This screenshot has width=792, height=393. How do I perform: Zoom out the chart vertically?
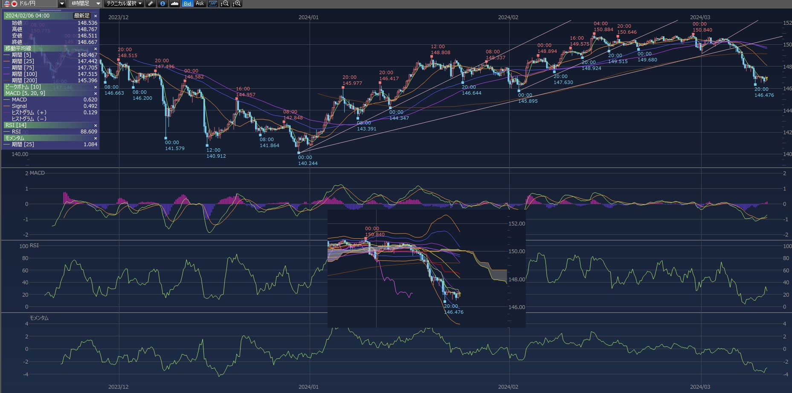pyautogui.click(x=224, y=3)
